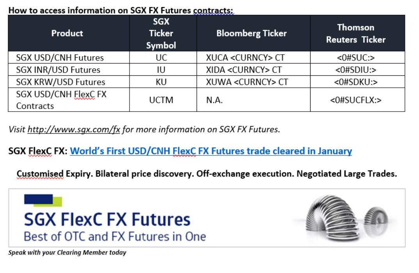Click the underlined word contracts in heading
Screen dimensions: 419x273
point(213,11)
